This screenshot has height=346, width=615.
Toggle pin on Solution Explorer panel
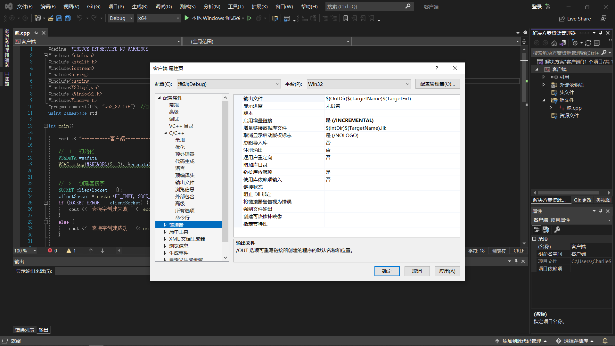tap(601, 33)
